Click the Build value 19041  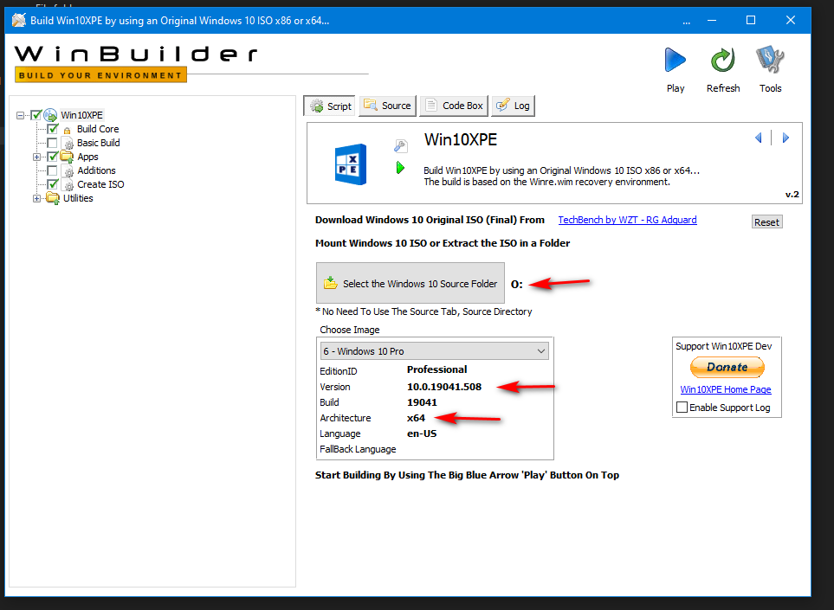pos(422,402)
